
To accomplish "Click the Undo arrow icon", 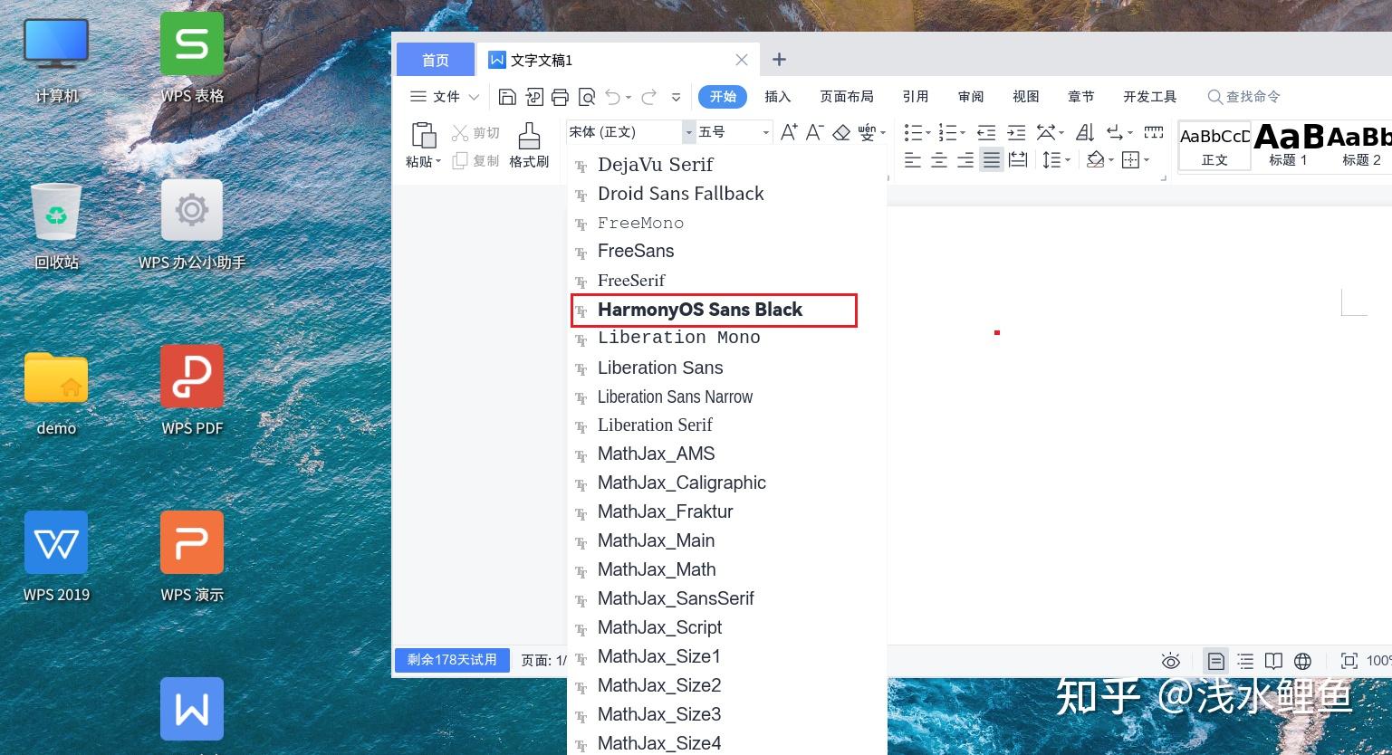I will [613, 97].
